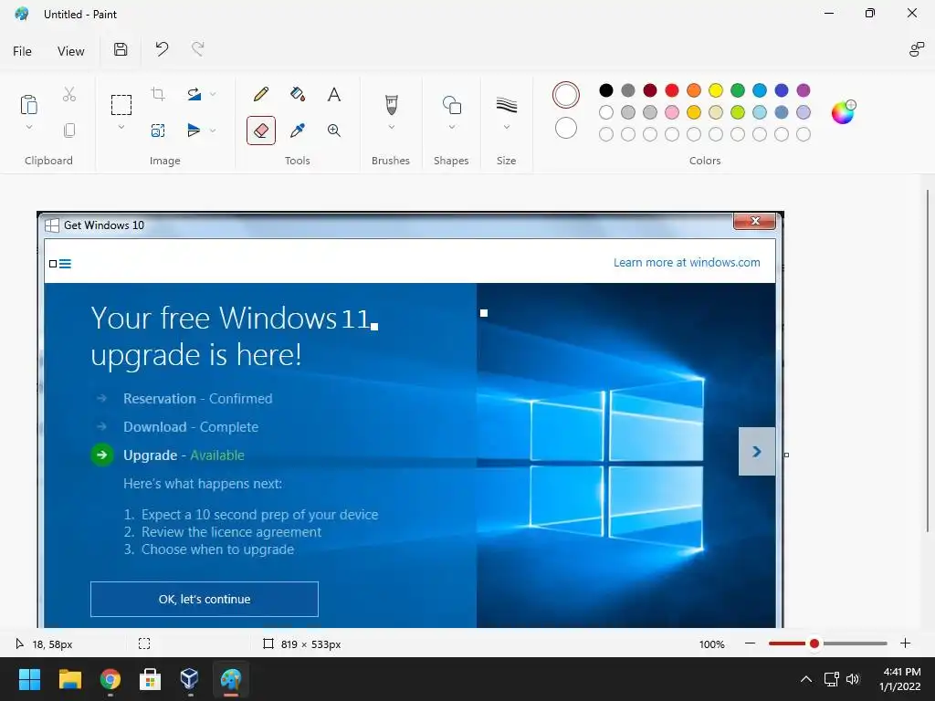935x701 pixels.
Task: Click the 100% zoom level text
Action: [712, 643]
